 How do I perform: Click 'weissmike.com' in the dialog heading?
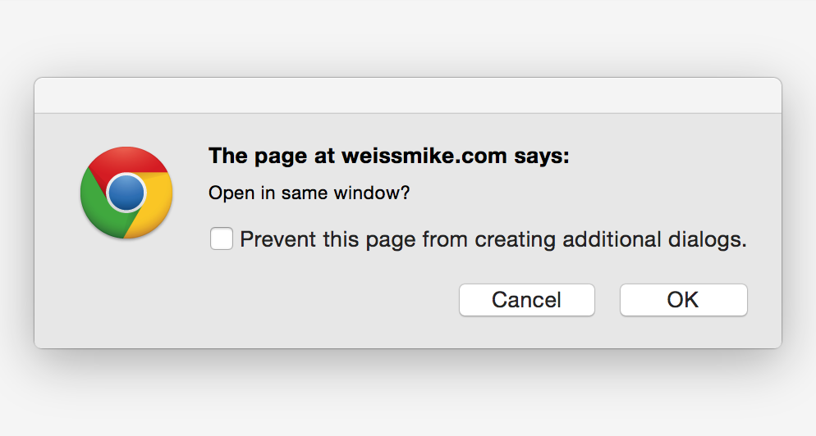pyautogui.click(x=423, y=156)
